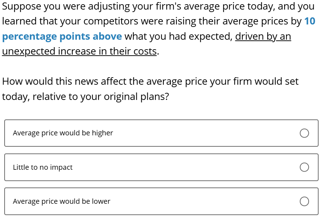Click the label text "Average price would be higher"
320x219 pixels.
63,133
